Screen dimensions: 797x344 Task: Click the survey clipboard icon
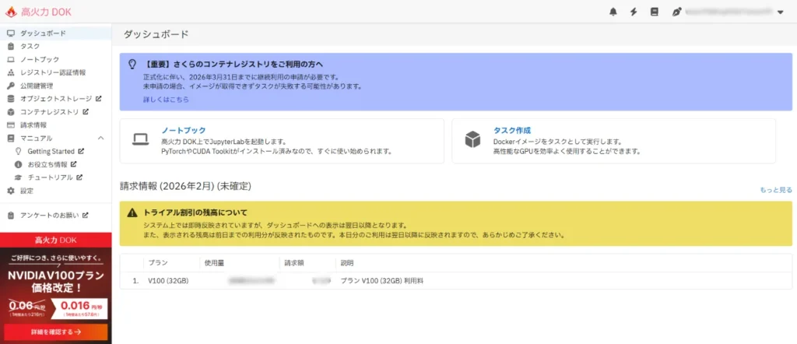pyautogui.click(x=11, y=216)
